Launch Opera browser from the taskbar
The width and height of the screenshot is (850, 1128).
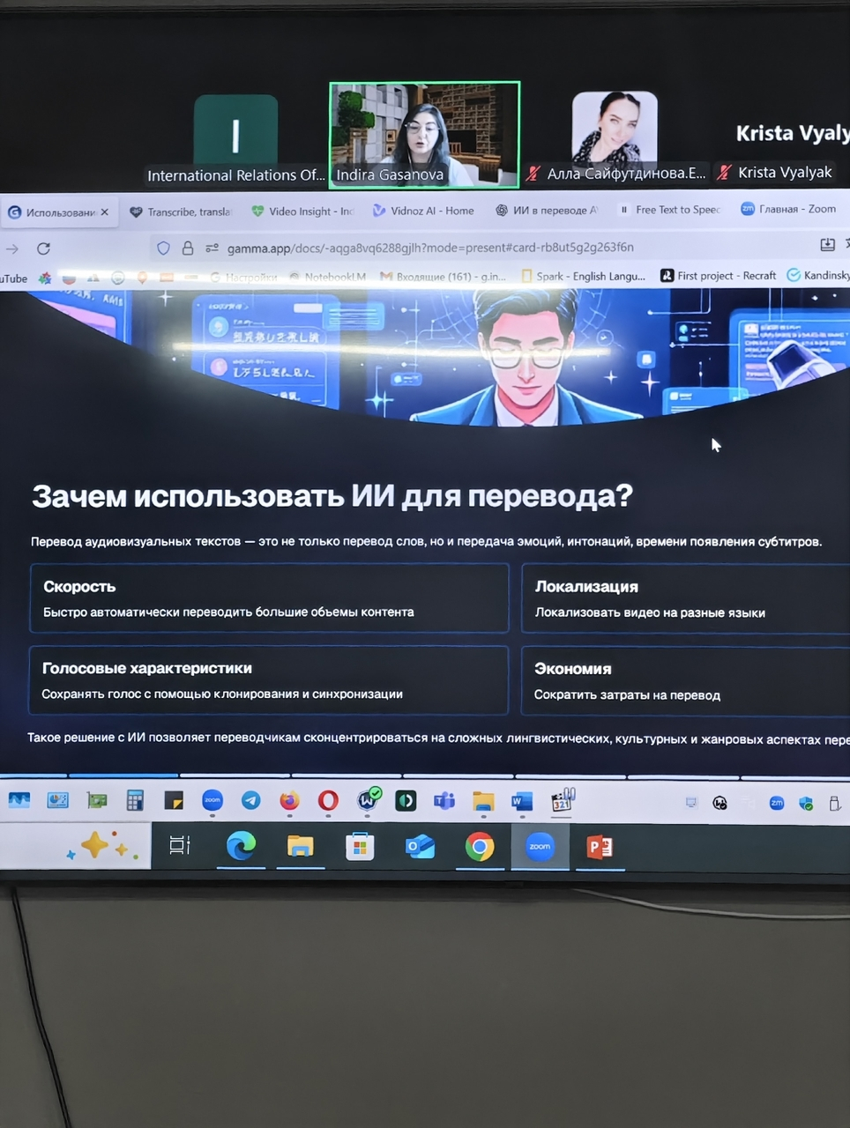point(328,800)
